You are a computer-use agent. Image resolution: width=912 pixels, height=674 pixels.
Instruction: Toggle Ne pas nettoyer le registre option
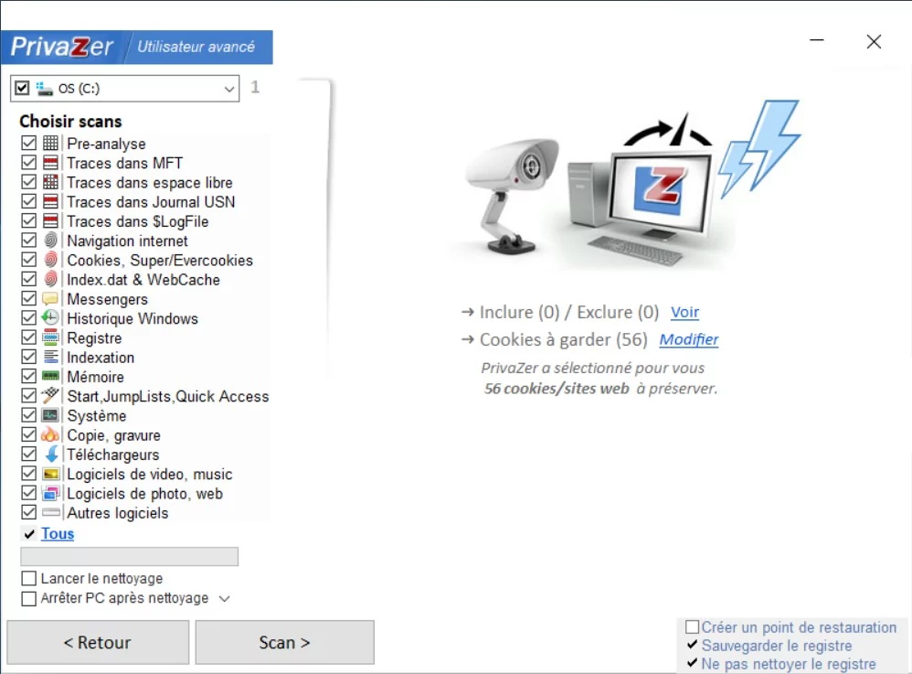(692, 663)
